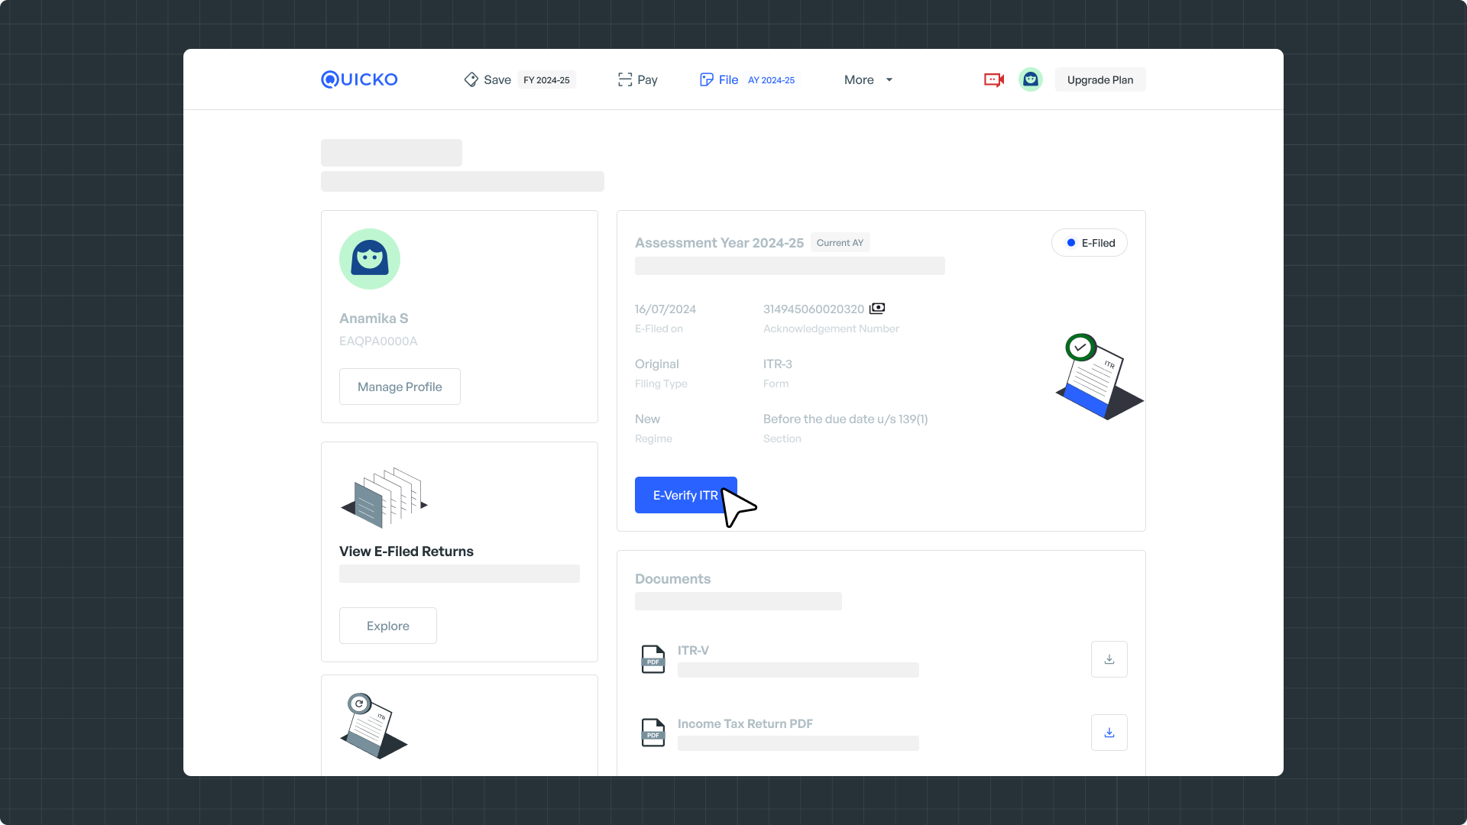Expand the More dropdown menu
This screenshot has width=1467, height=825.
[868, 79]
